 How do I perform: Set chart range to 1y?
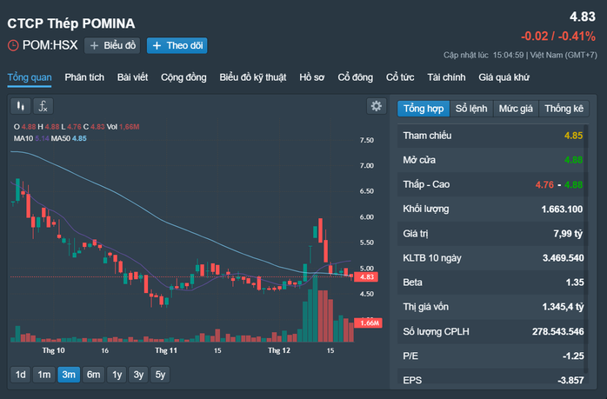click(x=117, y=375)
